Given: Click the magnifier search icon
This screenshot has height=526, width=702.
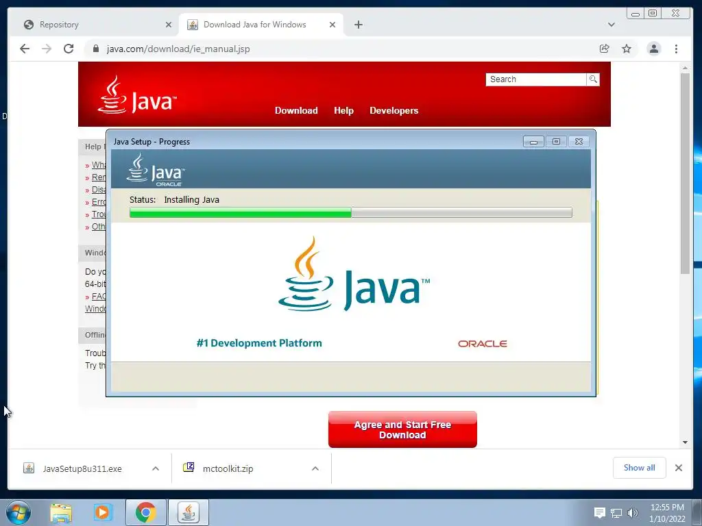Looking at the screenshot, I should [593, 79].
